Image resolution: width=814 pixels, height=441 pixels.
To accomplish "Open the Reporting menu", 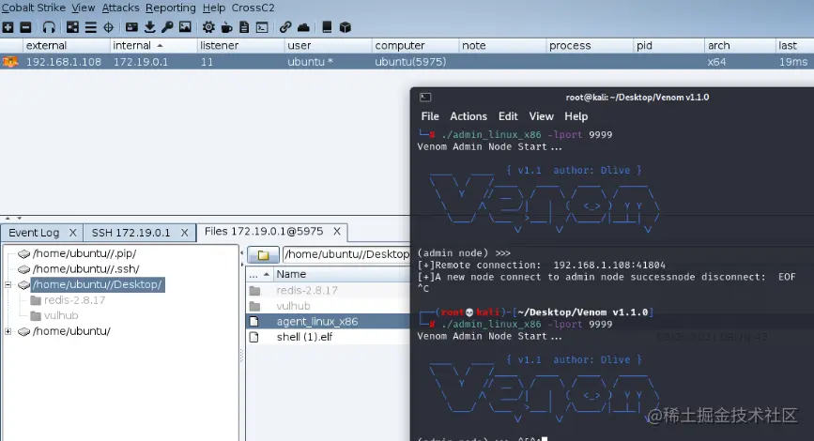I will point(170,8).
